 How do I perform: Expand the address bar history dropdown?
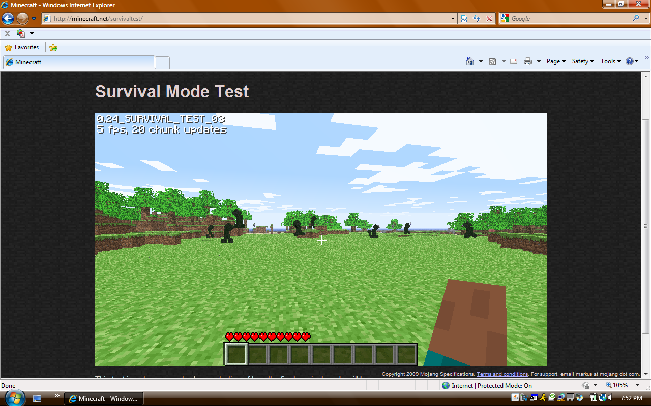(x=453, y=19)
